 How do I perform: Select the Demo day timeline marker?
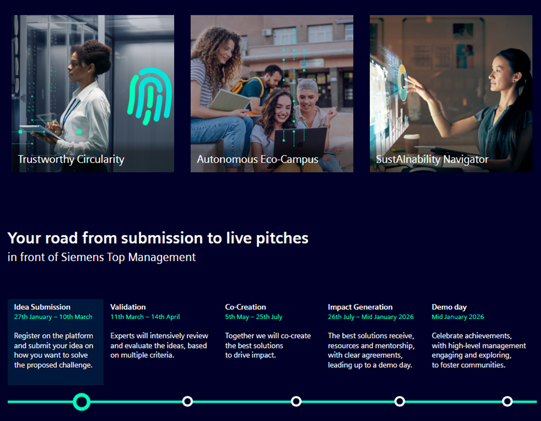coord(507,401)
